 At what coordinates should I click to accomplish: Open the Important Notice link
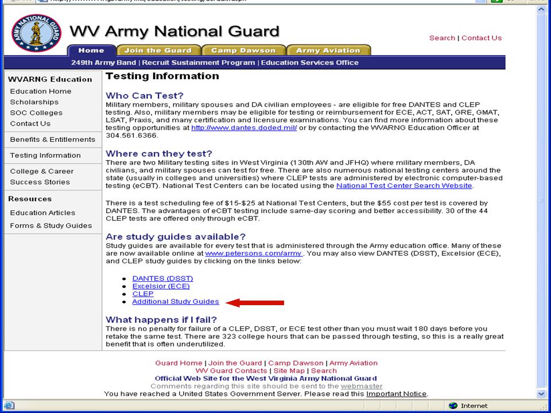coord(396,394)
